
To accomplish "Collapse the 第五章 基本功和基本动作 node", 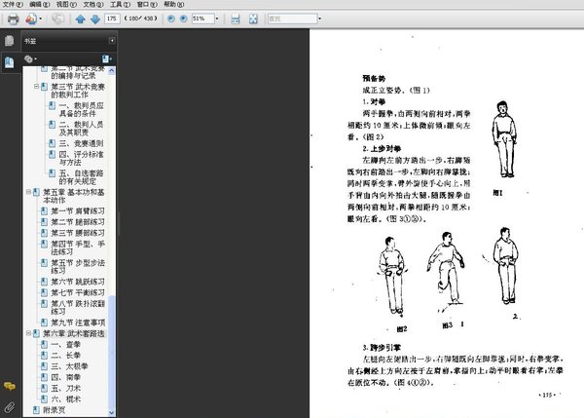I will point(28,192).
